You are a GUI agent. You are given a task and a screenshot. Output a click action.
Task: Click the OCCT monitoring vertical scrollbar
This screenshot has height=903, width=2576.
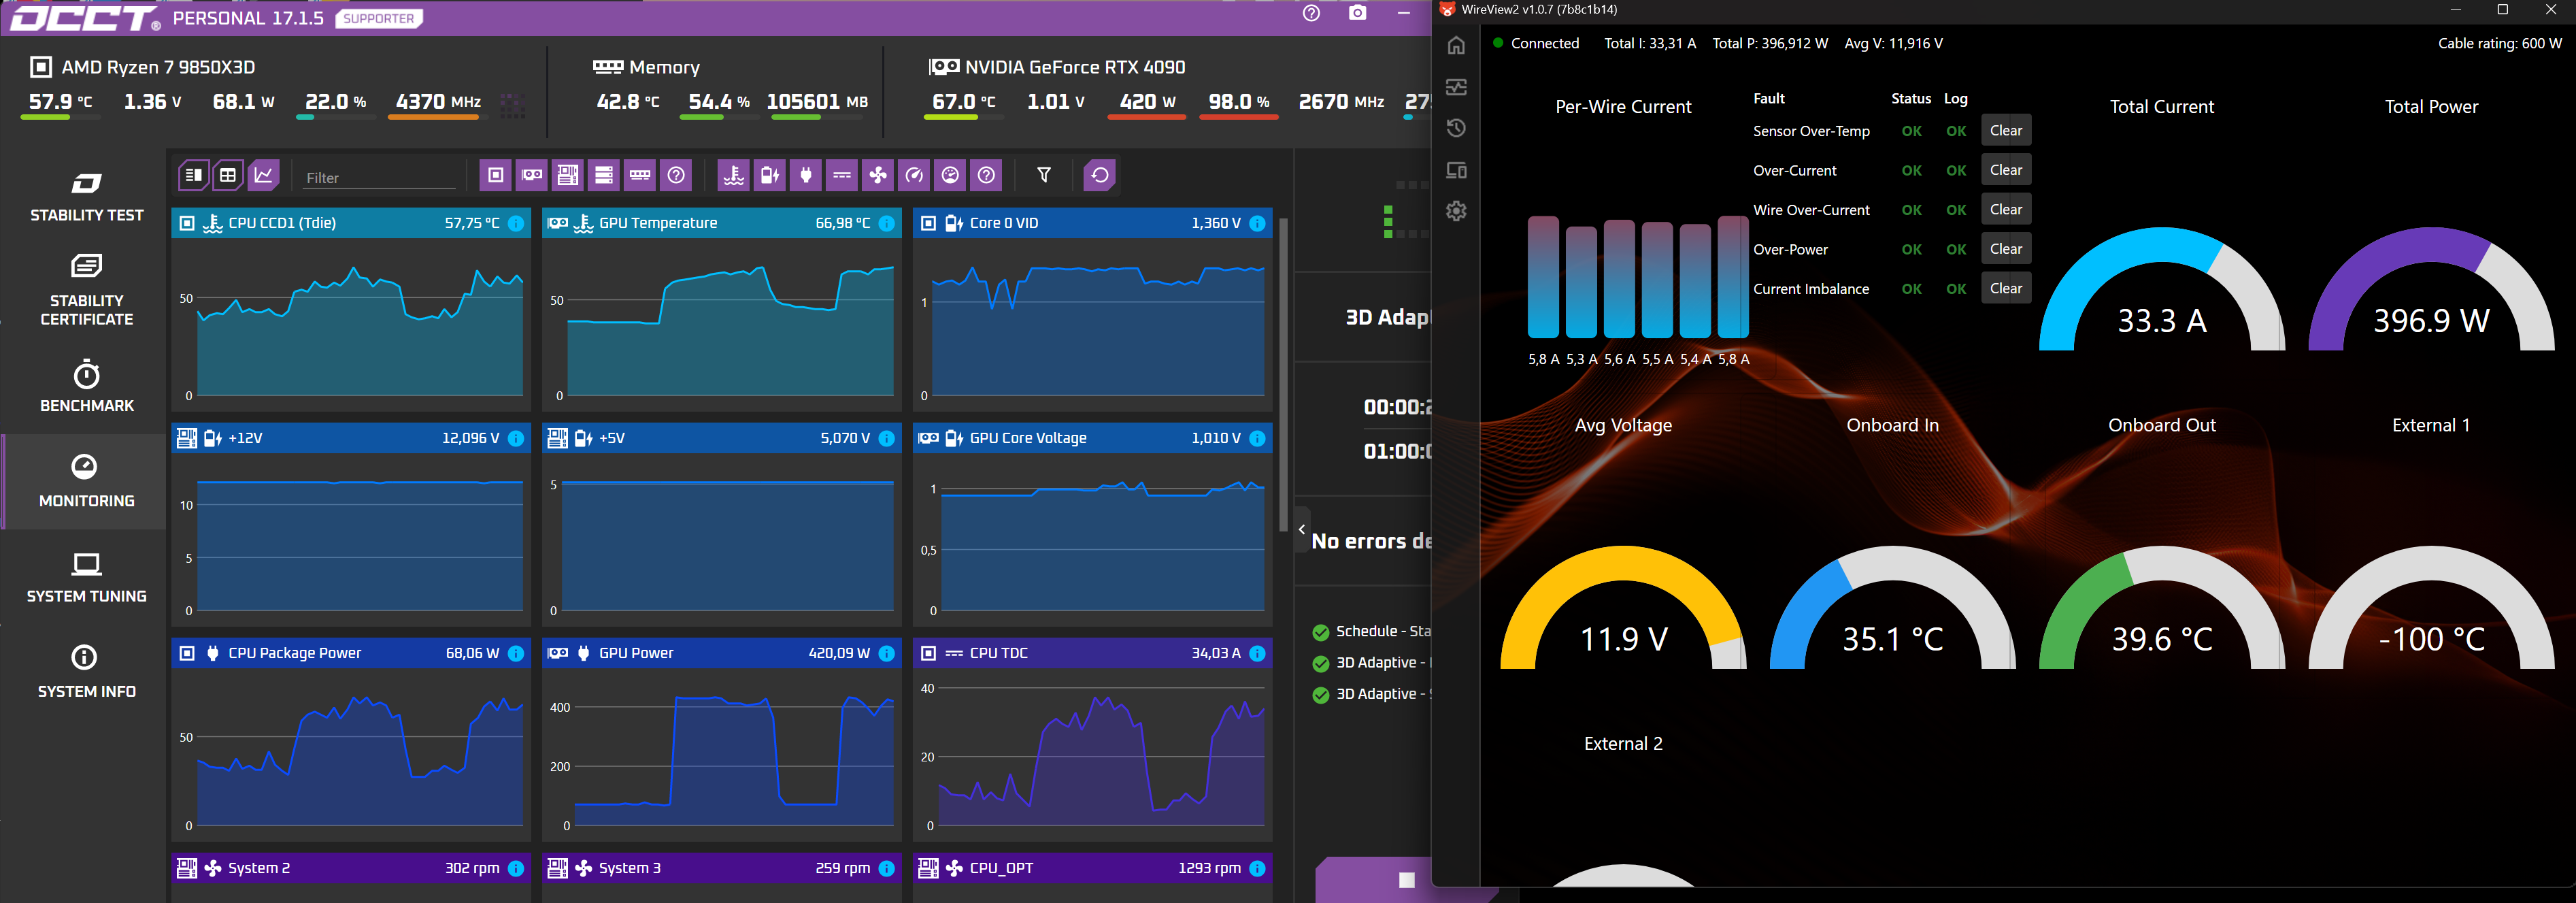tap(1283, 374)
